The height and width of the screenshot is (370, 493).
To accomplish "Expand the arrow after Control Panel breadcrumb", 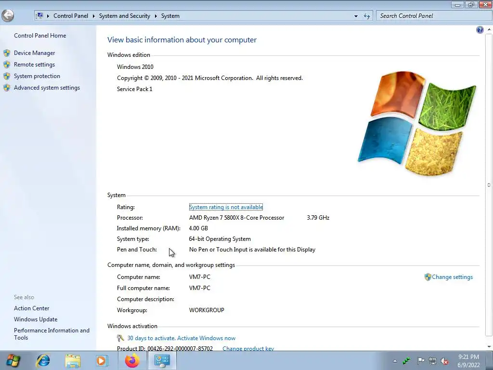I will [94, 16].
